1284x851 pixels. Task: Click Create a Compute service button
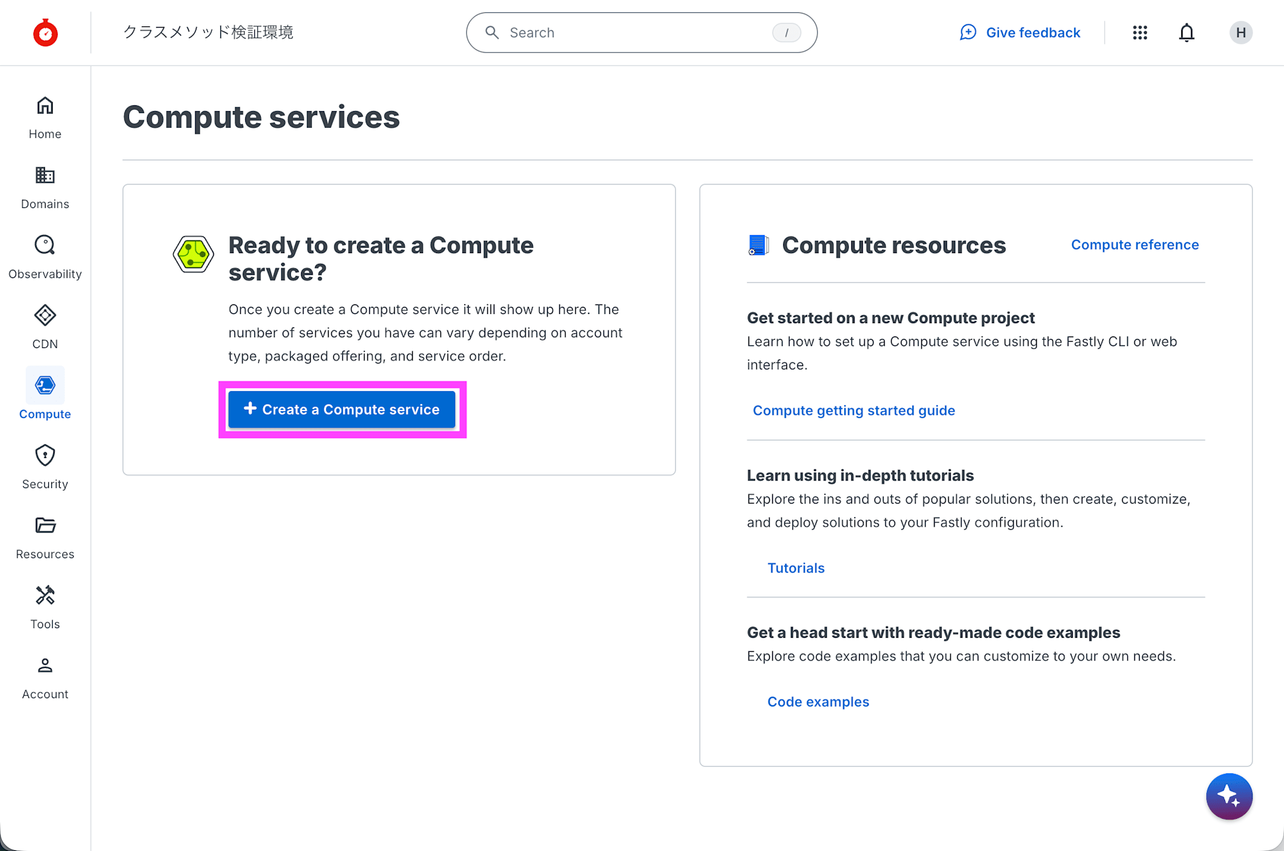coord(342,410)
